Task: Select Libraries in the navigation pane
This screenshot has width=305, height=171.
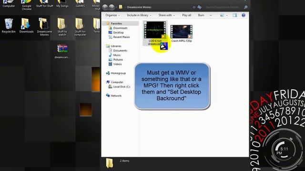Action: pos(116,46)
